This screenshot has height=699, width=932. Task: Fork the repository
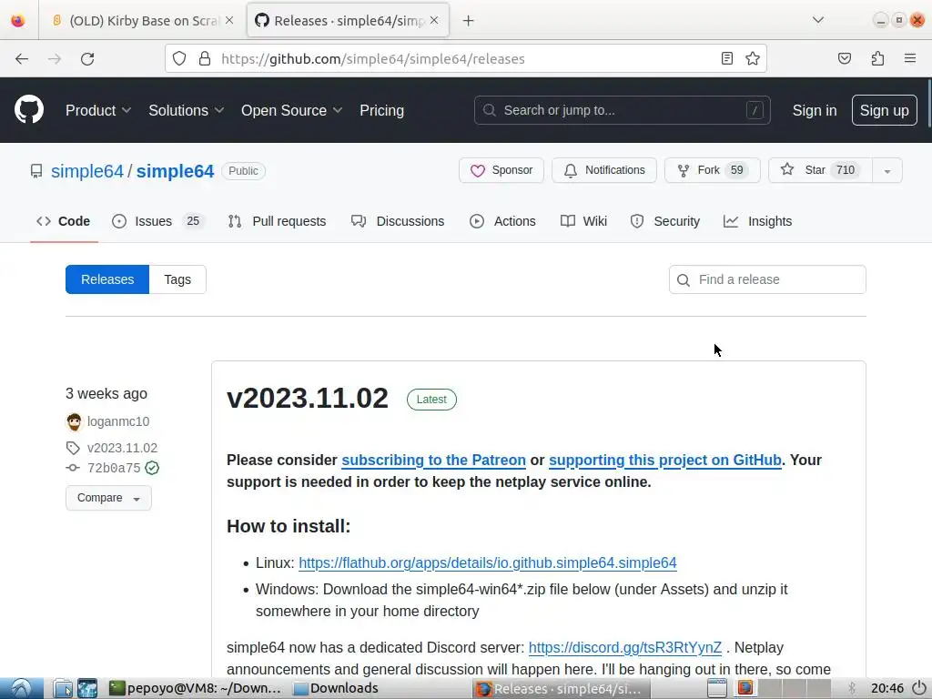point(712,170)
